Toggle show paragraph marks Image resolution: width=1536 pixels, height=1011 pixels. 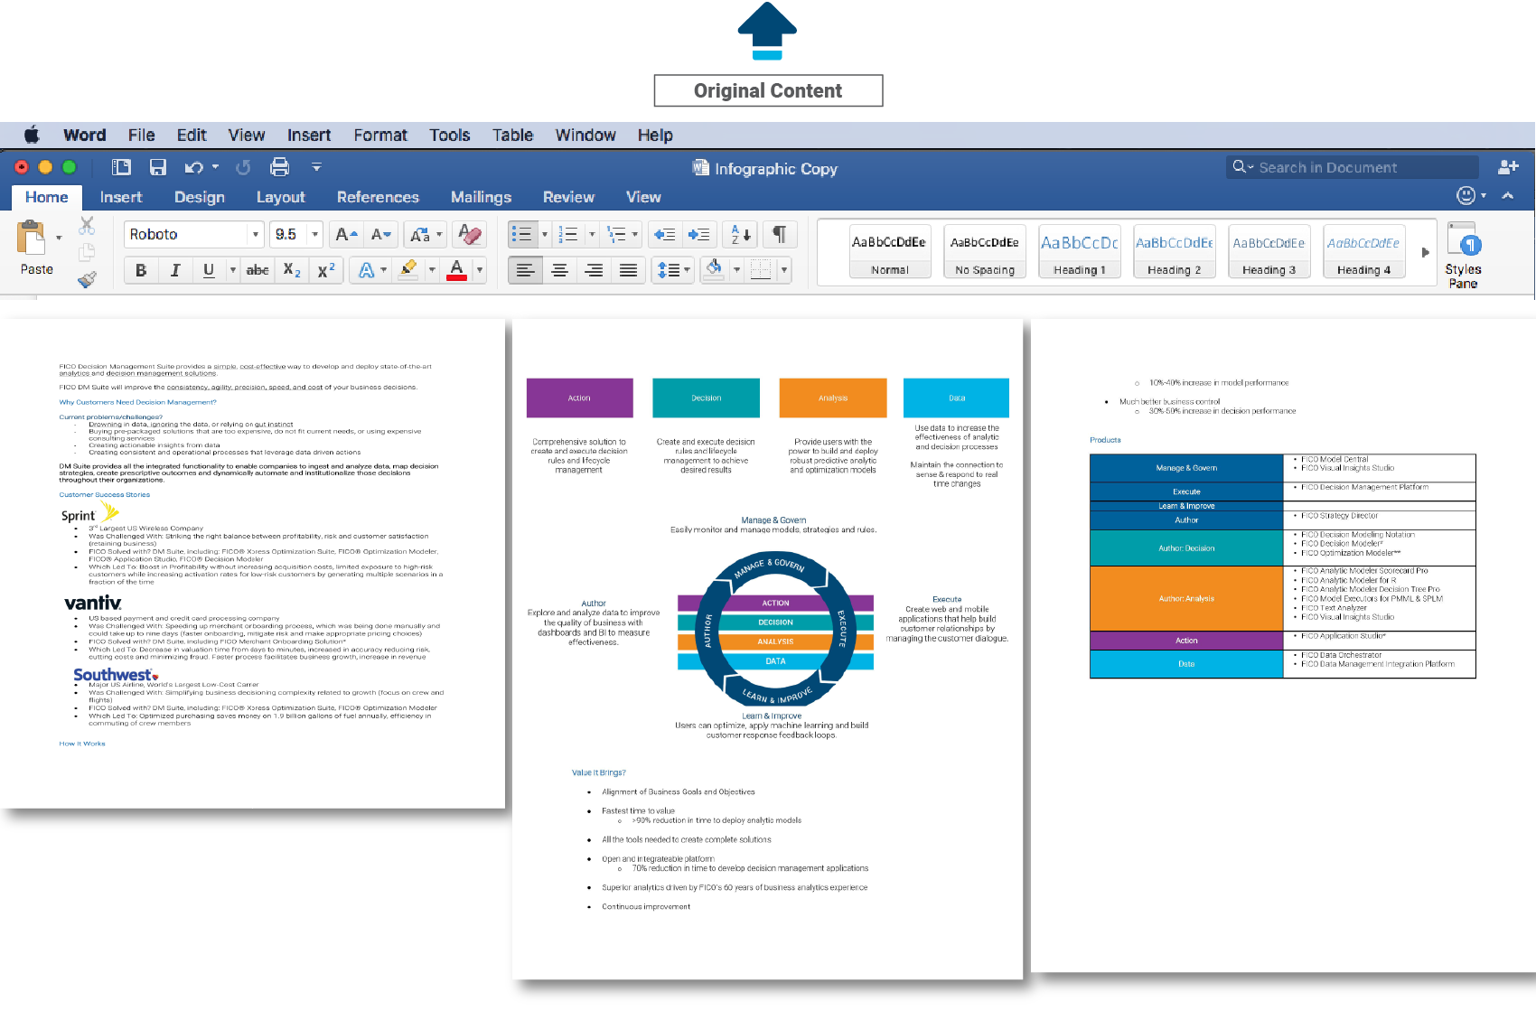(x=779, y=235)
